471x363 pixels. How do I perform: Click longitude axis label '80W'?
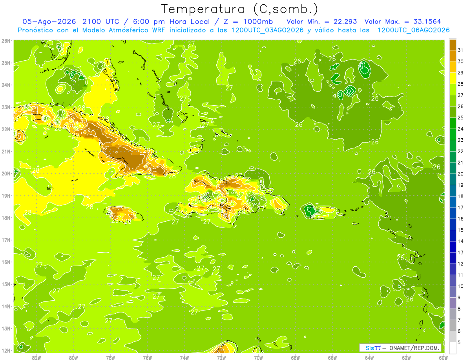pyautogui.click(x=73, y=358)
